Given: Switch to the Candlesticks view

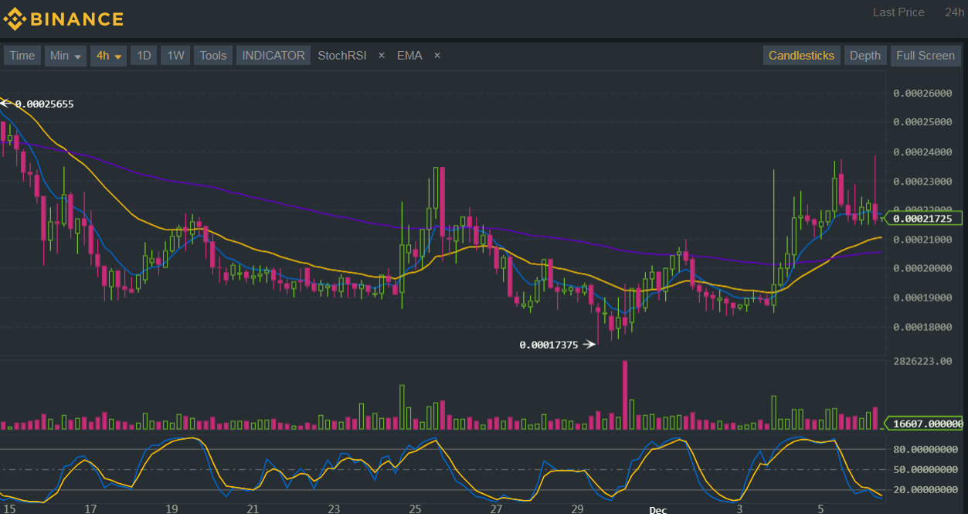Looking at the screenshot, I should coord(801,56).
